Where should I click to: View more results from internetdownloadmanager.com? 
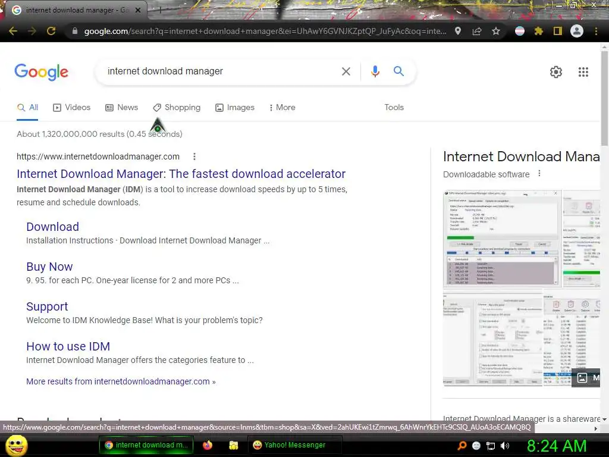[121, 381]
